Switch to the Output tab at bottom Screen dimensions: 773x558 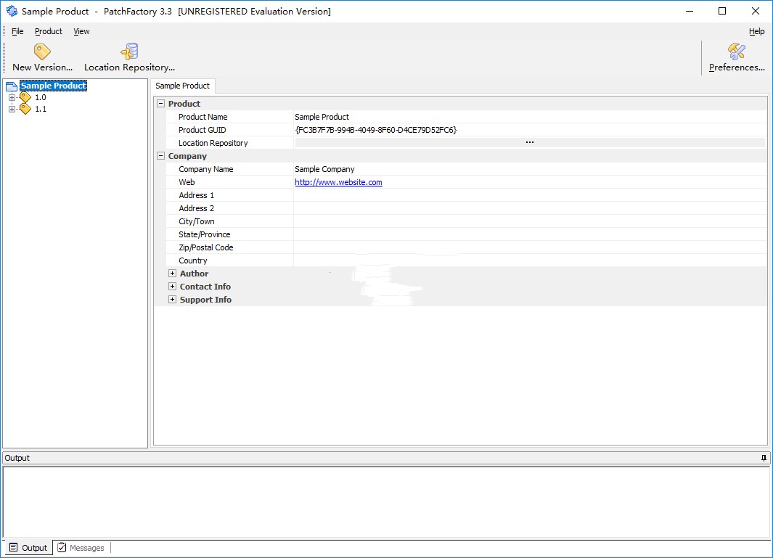point(28,548)
